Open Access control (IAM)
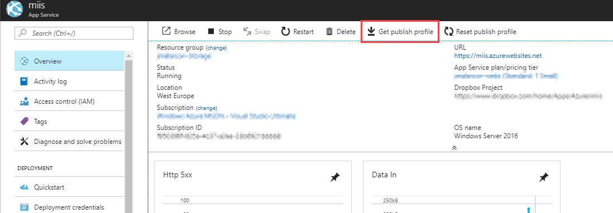This screenshot has width=613, height=213. 69,101
